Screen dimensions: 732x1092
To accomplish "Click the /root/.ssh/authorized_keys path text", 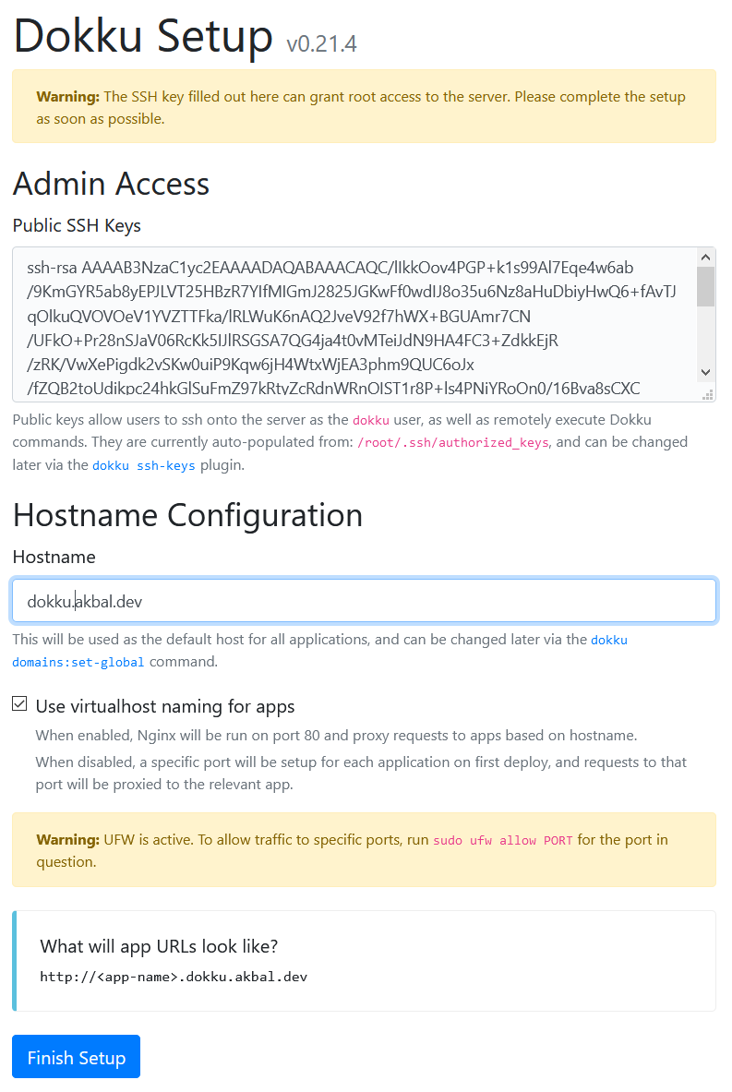I will tap(452, 443).
